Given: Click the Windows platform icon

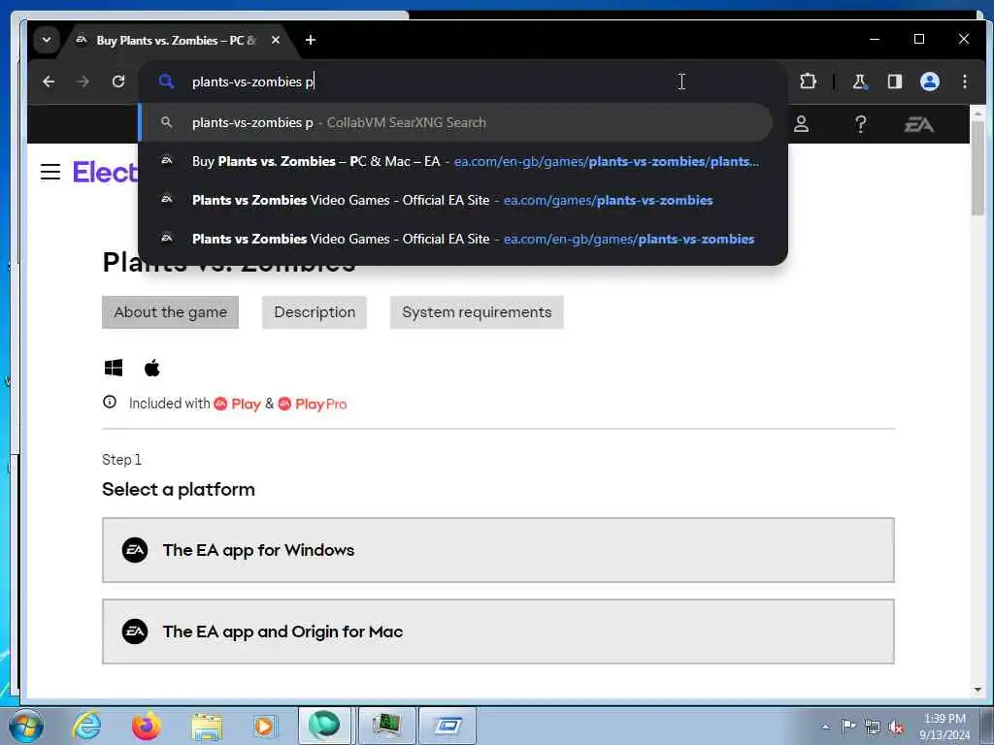Looking at the screenshot, I should pos(114,368).
